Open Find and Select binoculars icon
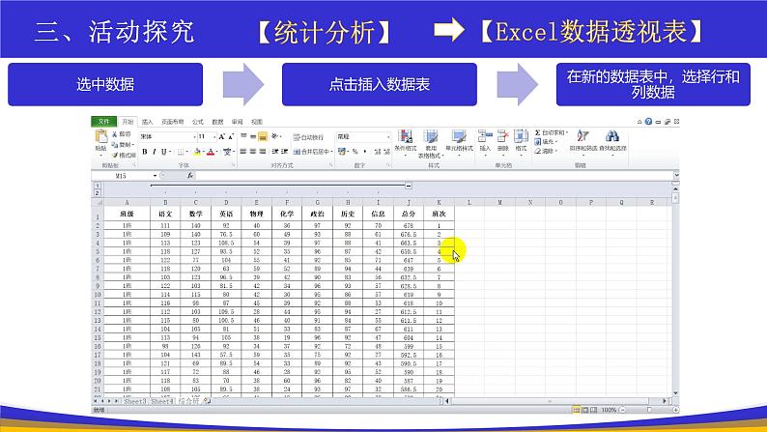The image size is (767, 432). tap(611, 136)
